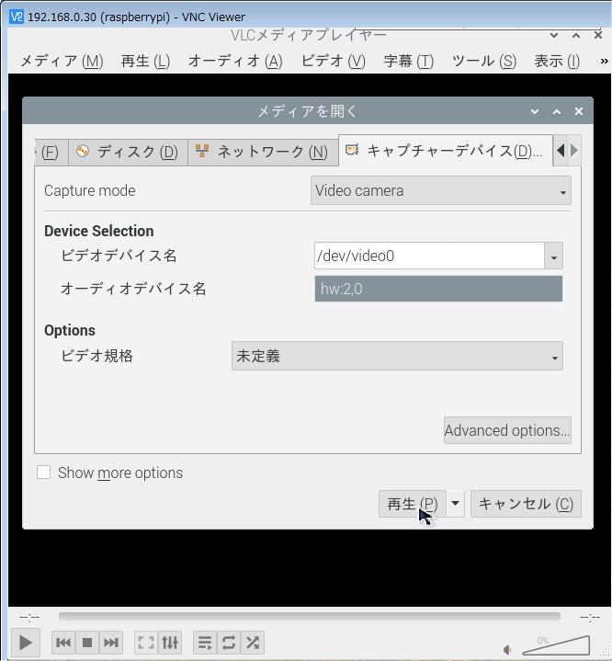Select the partially visible (F) file tab
This screenshot has width=612, height=661.
(x=51, y=152)
